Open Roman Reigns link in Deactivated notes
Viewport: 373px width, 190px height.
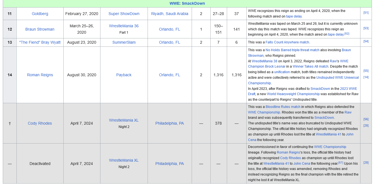coord(289,152)
